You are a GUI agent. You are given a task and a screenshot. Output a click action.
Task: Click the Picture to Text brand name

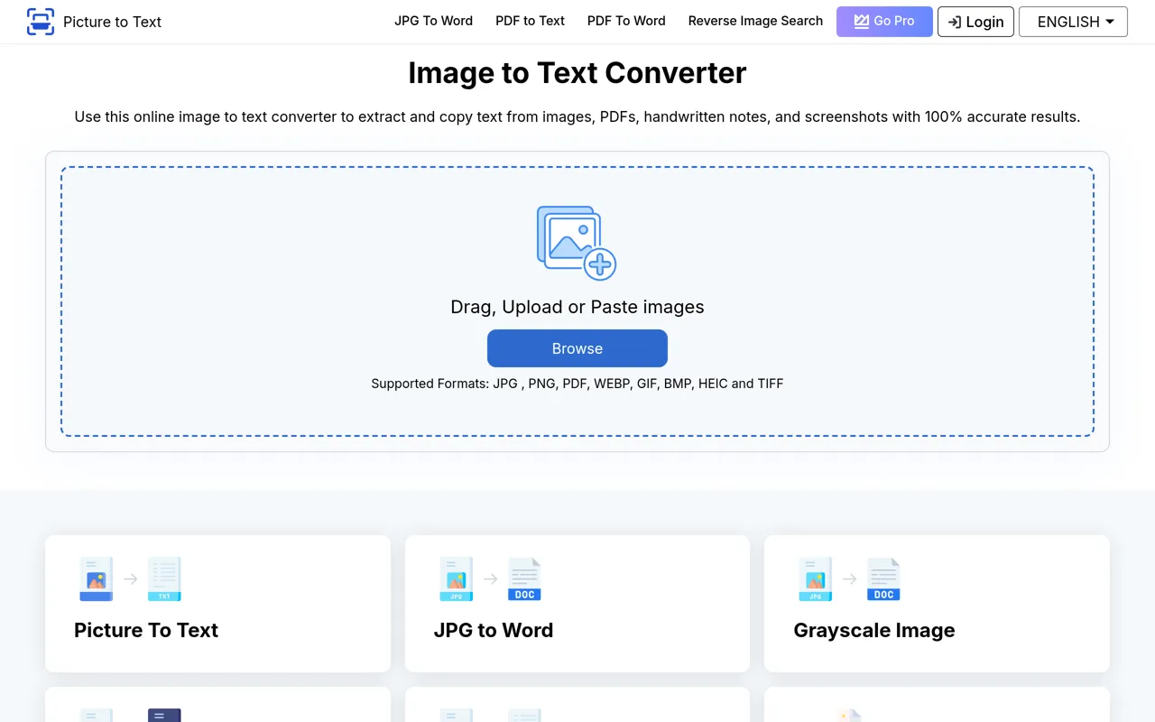pyautogui.click(x=112, y=22)
